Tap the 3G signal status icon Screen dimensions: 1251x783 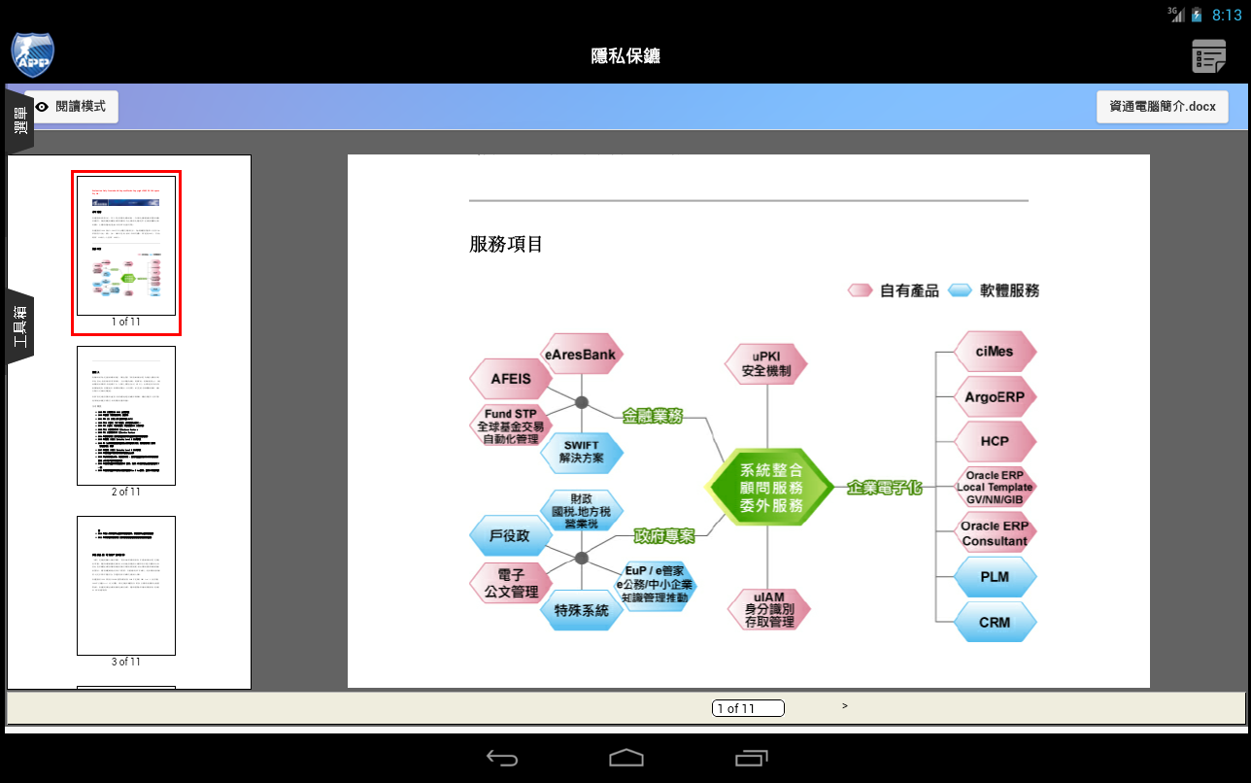pos(1176,14)
